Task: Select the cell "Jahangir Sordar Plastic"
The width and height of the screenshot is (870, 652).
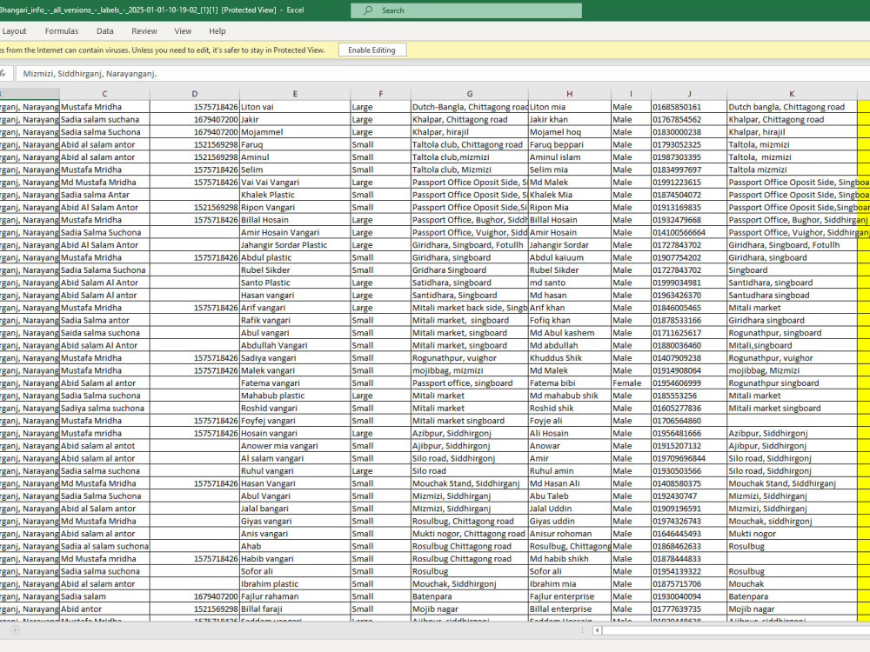Action: pos(295,245)
